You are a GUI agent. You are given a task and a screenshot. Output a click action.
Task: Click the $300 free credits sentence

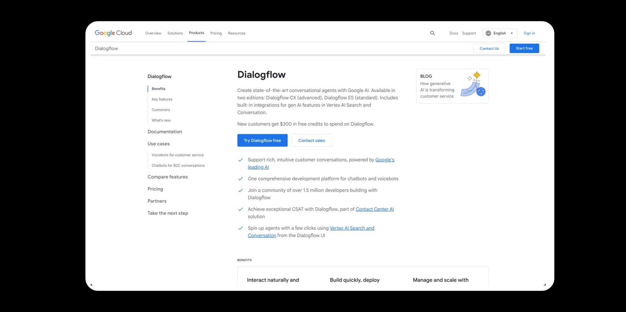[x=305, y=124]
